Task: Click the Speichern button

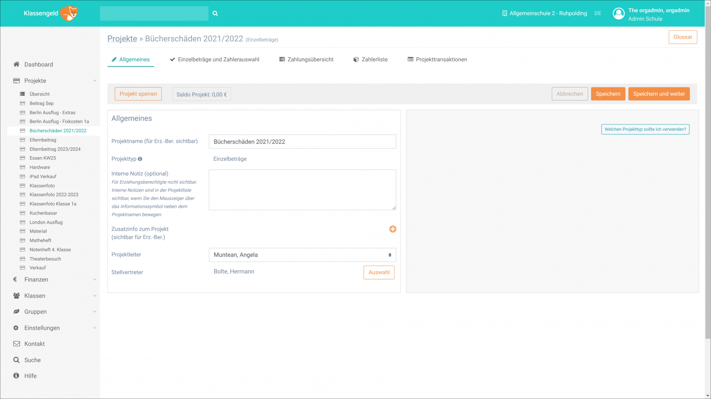Action: 608,94
